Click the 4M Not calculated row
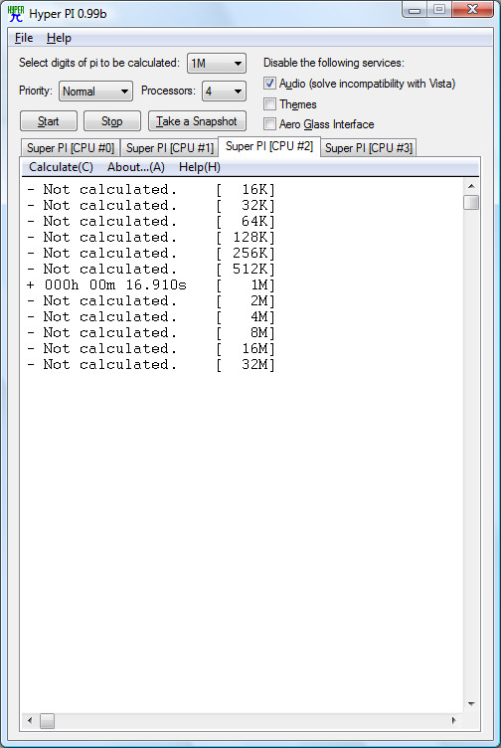 coord(151,316)
